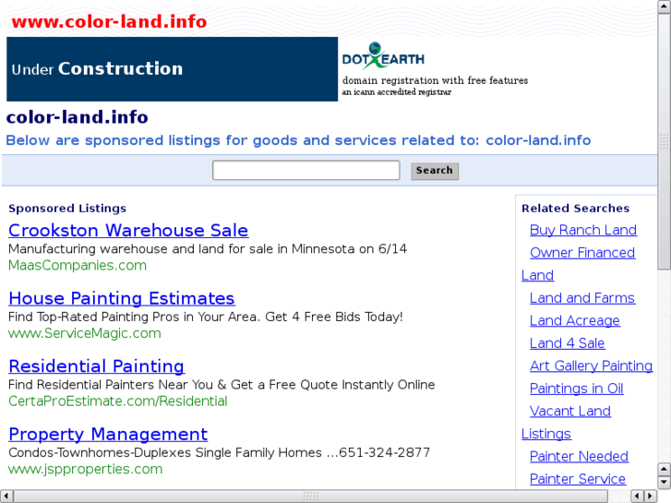Click the Find Top-Rated Painting Pros description
Viewport: 671px width, 503px height.
coord(206,317)
